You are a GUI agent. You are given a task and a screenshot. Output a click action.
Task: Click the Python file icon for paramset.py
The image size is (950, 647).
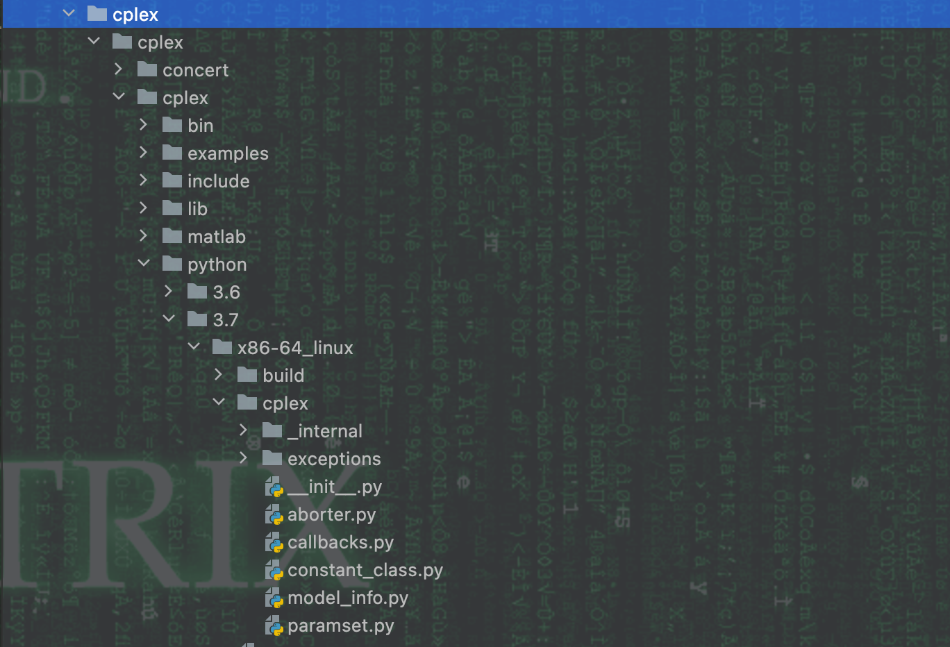(x=275, y=625)
